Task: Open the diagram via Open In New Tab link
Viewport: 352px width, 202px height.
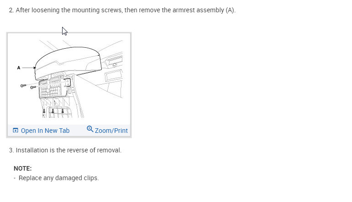Action: coord(45,131)
